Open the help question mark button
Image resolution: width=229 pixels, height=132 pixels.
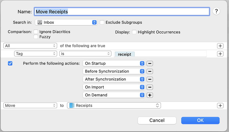coord(216,11)
